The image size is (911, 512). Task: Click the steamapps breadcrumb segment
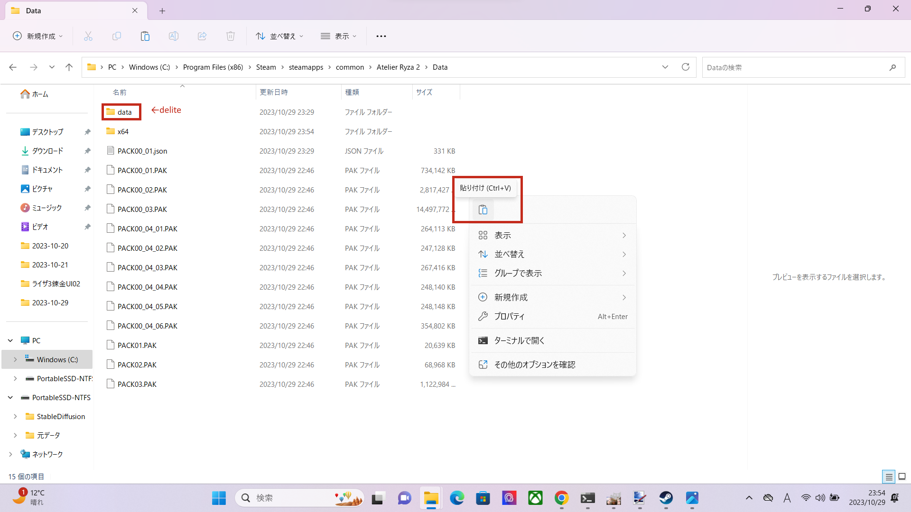306,67
